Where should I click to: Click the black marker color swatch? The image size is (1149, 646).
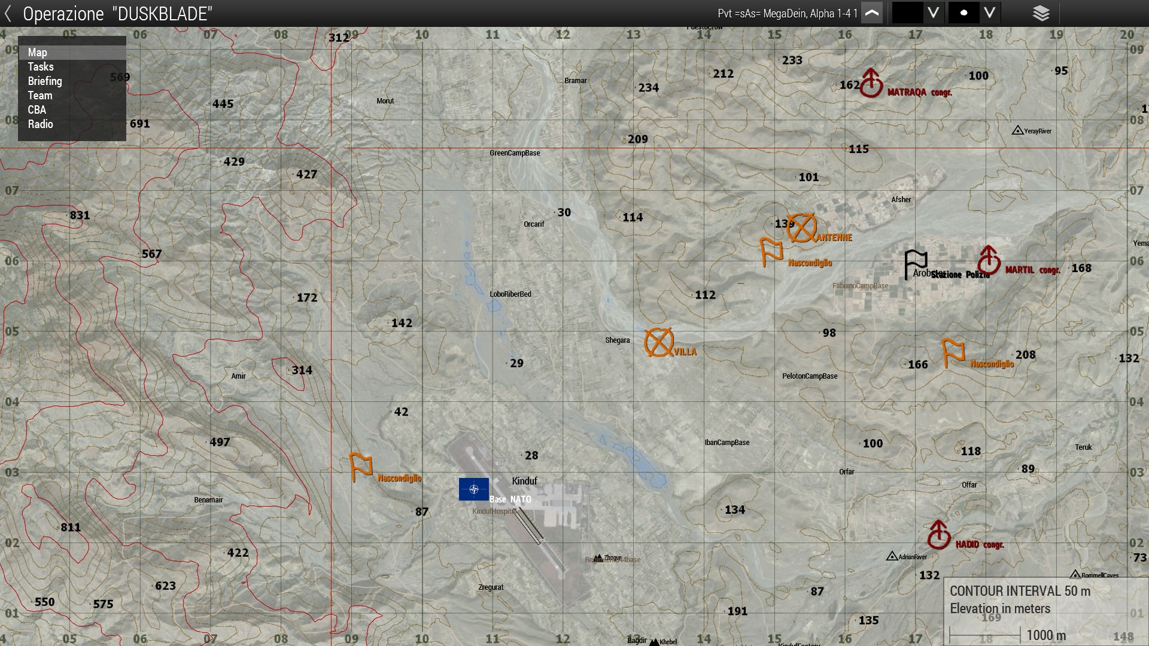(907, 13)
